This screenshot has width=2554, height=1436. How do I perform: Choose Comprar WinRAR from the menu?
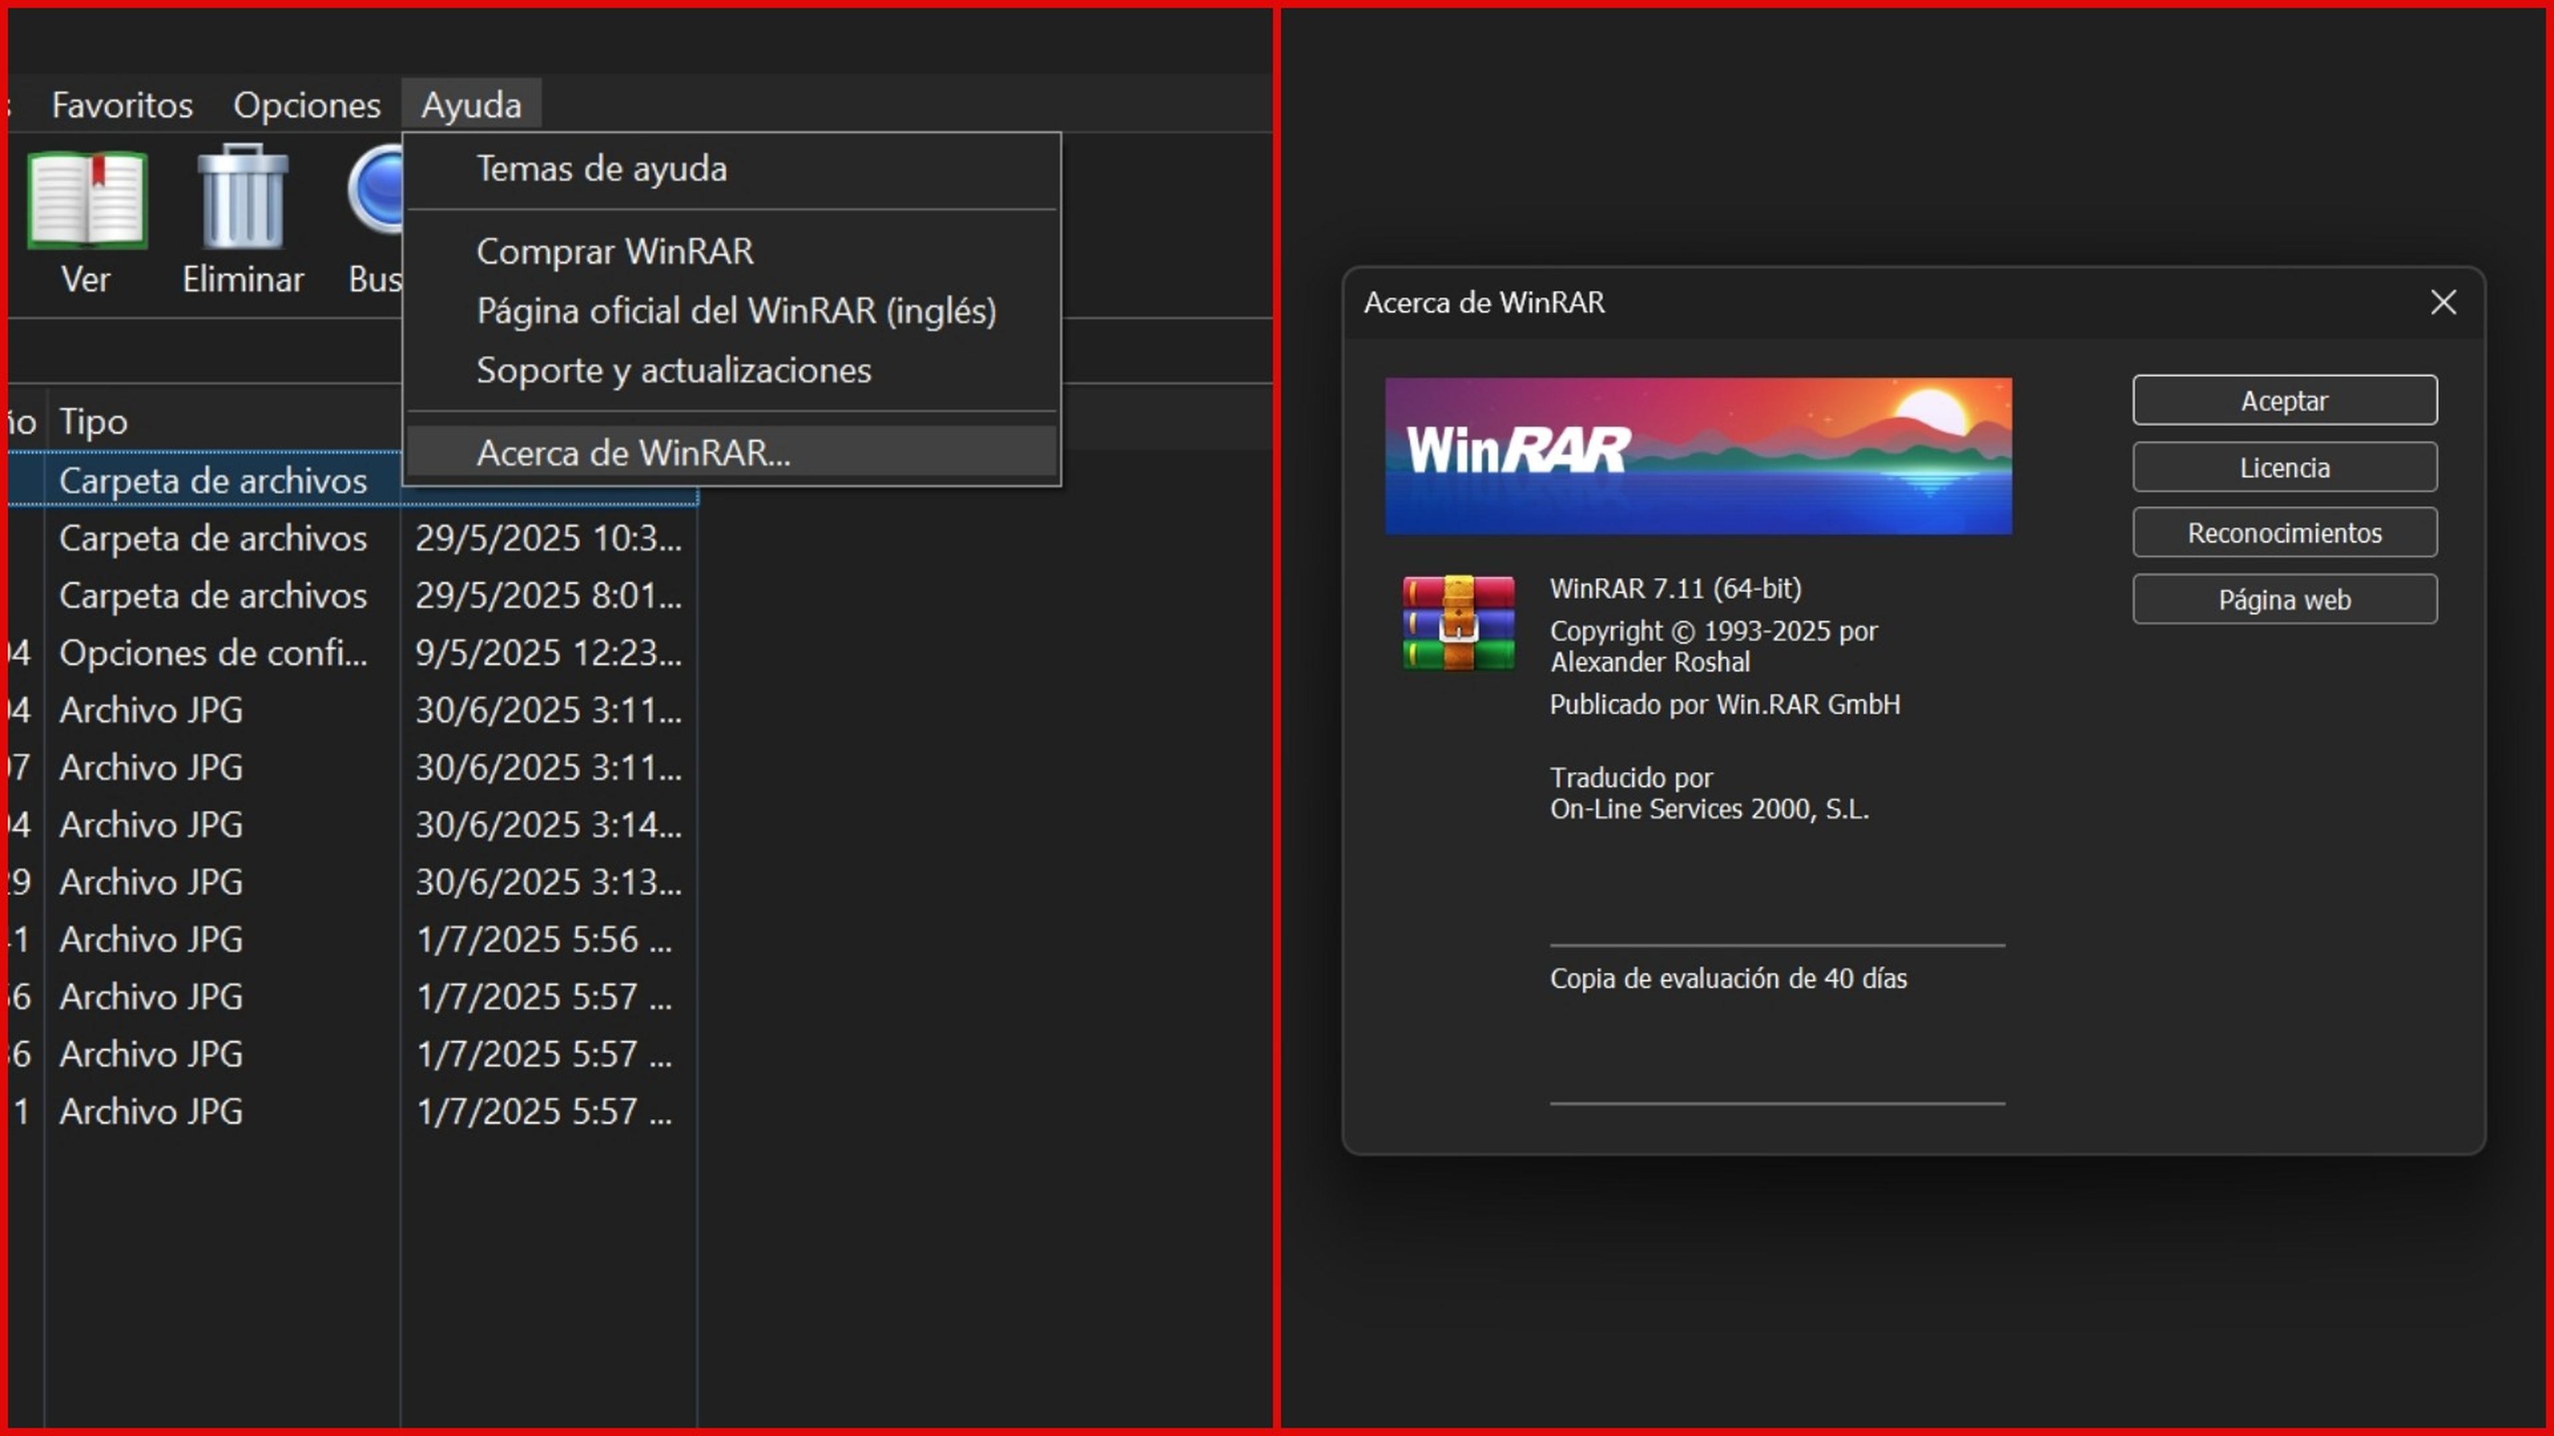point(732,251)
